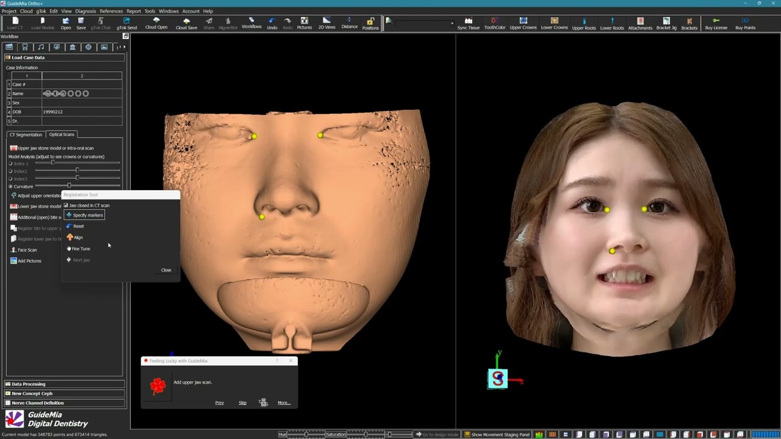Open a project with the Open toolbar icon

tap(65, 23)
